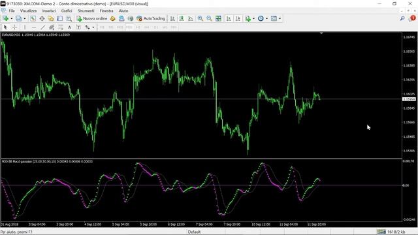Select the horizontal line tool
418x235 pixels.
point(33,27)
